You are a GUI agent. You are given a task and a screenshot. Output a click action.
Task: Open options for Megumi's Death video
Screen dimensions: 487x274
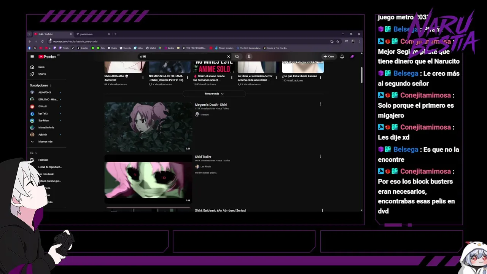click(x=320, y=104)
